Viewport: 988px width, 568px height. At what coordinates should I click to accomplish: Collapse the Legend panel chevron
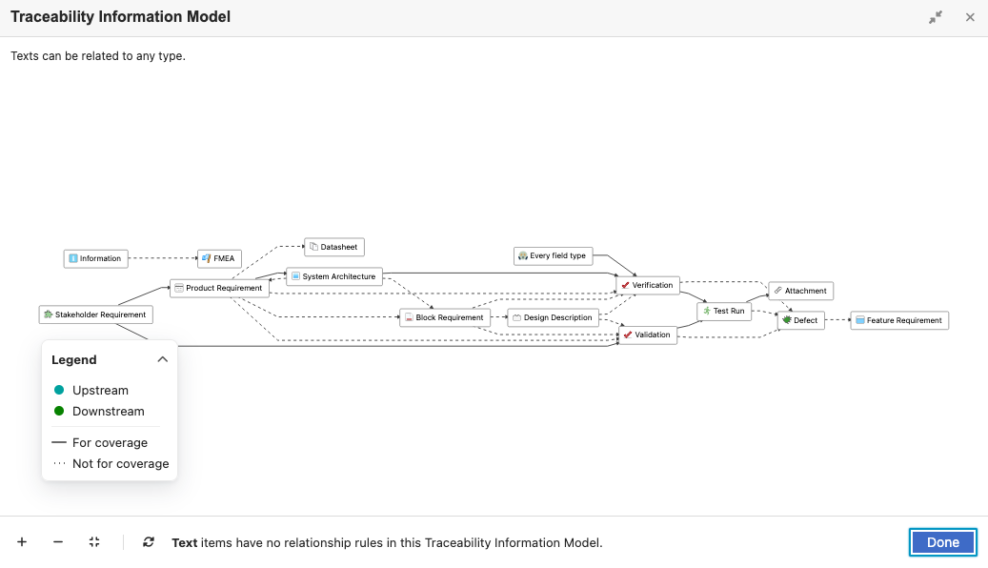[163, 359]
